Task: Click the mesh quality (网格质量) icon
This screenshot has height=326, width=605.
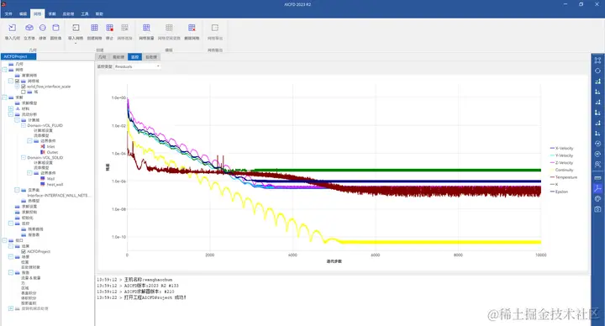Action: point(146,31)
